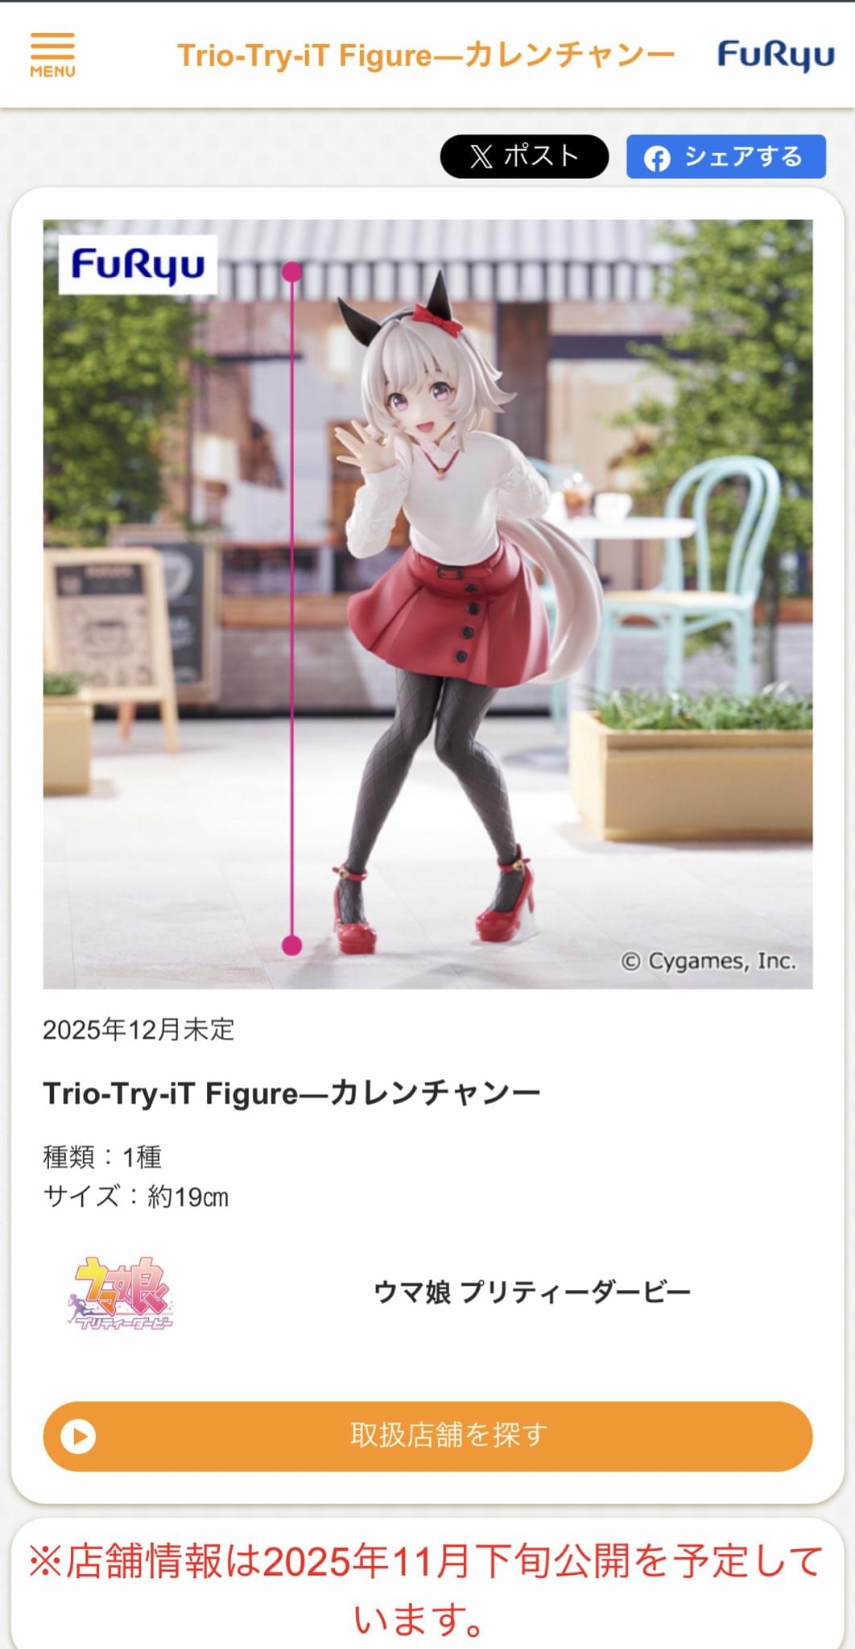Click the page title in header
Viewport: 855px width, 1649px height.
(x=426, y=56)
